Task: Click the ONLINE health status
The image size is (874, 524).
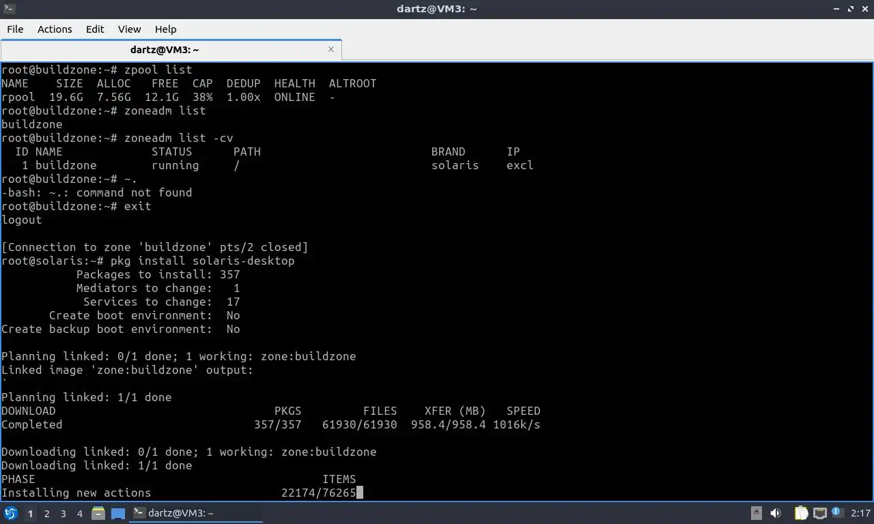Action: pos(295,97)
